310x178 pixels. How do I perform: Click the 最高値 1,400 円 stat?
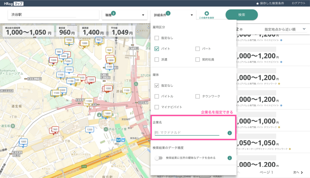pos(93,31)
